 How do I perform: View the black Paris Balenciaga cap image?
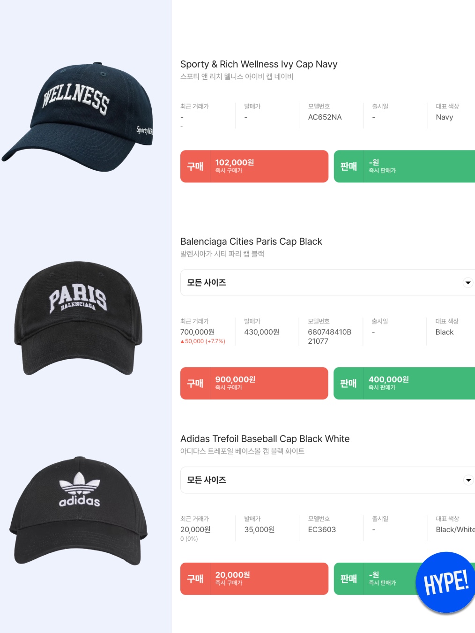click(78, 318)
